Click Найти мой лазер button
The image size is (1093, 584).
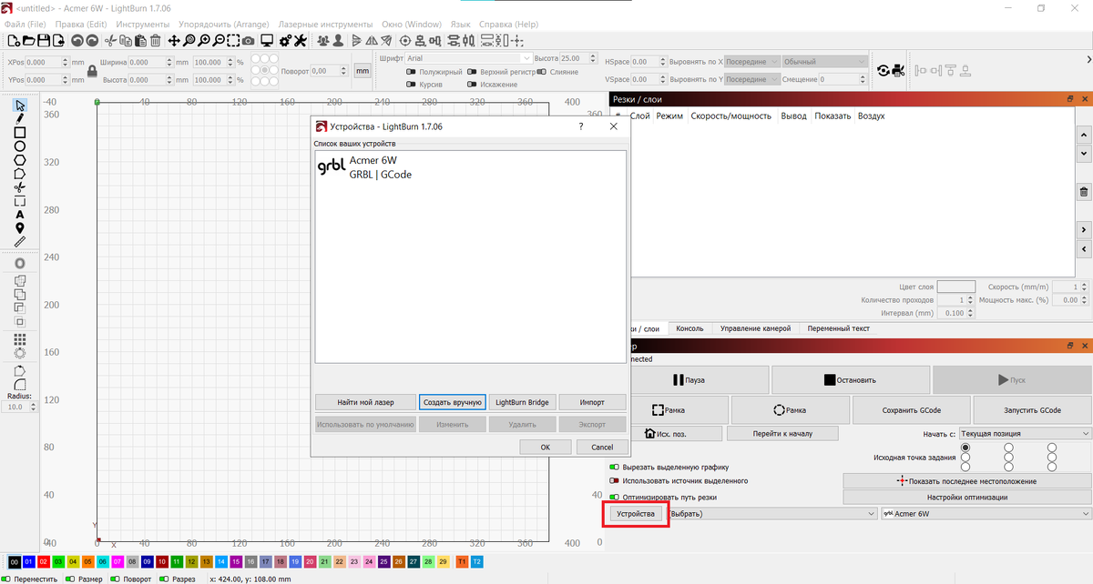point(365,402)
